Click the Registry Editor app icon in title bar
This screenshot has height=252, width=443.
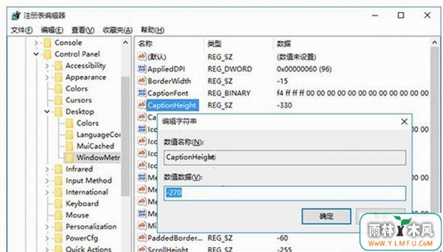16,16
